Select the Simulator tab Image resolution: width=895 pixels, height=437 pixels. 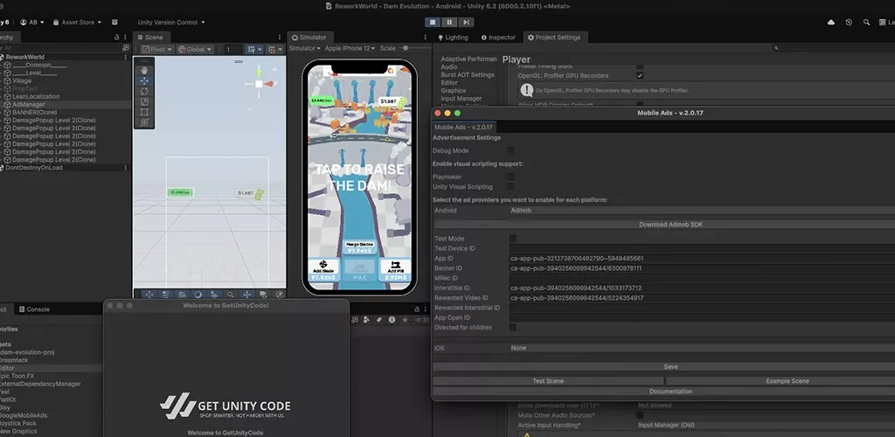coord(309,37)
